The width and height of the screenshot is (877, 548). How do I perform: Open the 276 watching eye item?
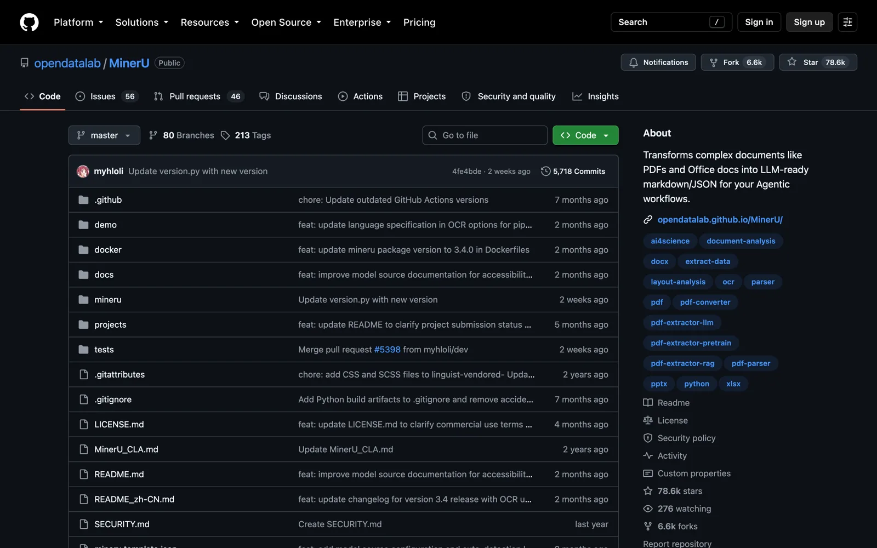pos(677,509)
